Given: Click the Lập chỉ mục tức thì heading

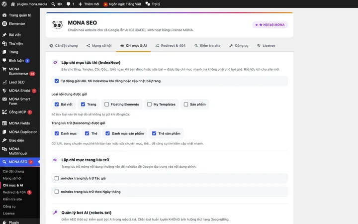Looking at the screenshot, I should coord(91,62).
